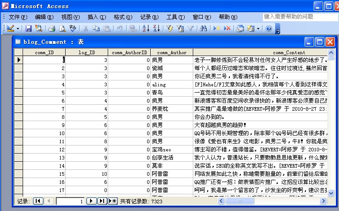
Task: Open the 窗口 menu
Action: point(202,17)
